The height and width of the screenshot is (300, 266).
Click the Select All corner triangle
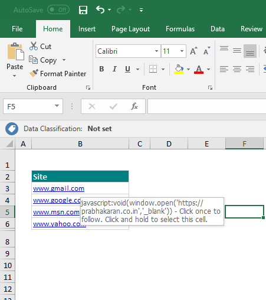tap(9, 144)
